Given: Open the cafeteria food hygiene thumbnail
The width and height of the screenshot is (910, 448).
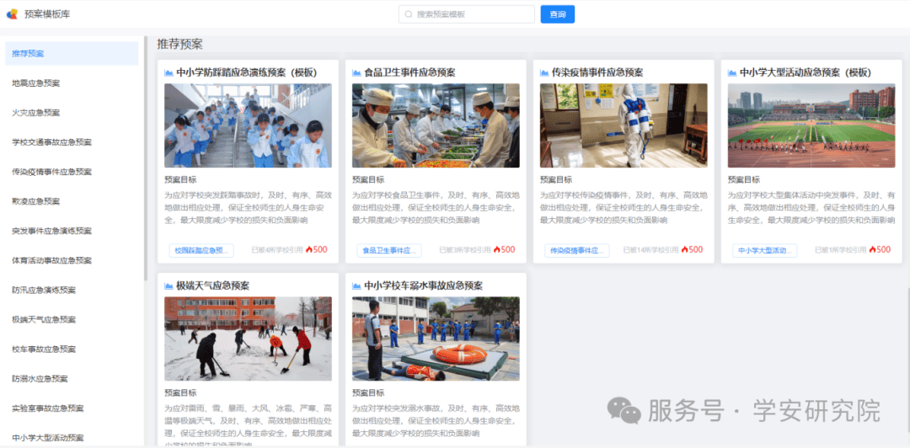Looking at the screenshot, I should pyautogui.click(x=436, y=125).
